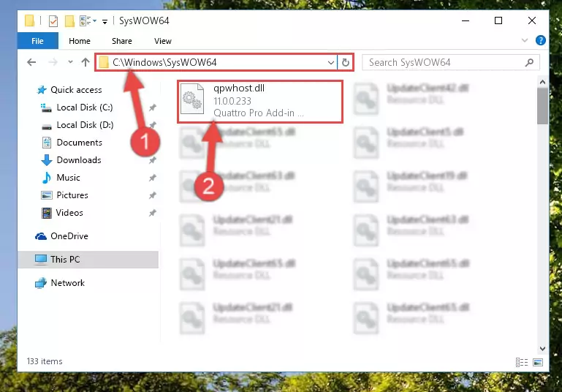This screenshot has height=392, width=562.
Task: Switch to the Home ribbon tab
Action: (x=80, y=41)
